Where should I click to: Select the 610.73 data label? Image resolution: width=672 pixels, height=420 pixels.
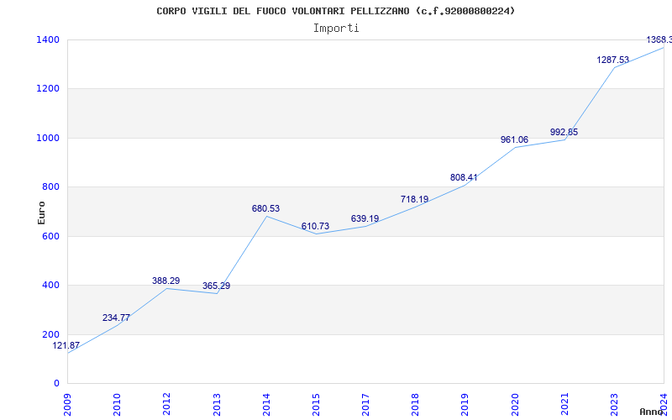[x=315, y=226]
